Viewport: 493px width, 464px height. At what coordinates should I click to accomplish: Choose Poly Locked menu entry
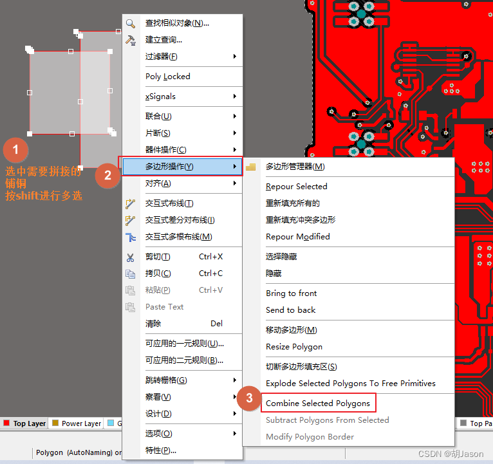point(183,77)
